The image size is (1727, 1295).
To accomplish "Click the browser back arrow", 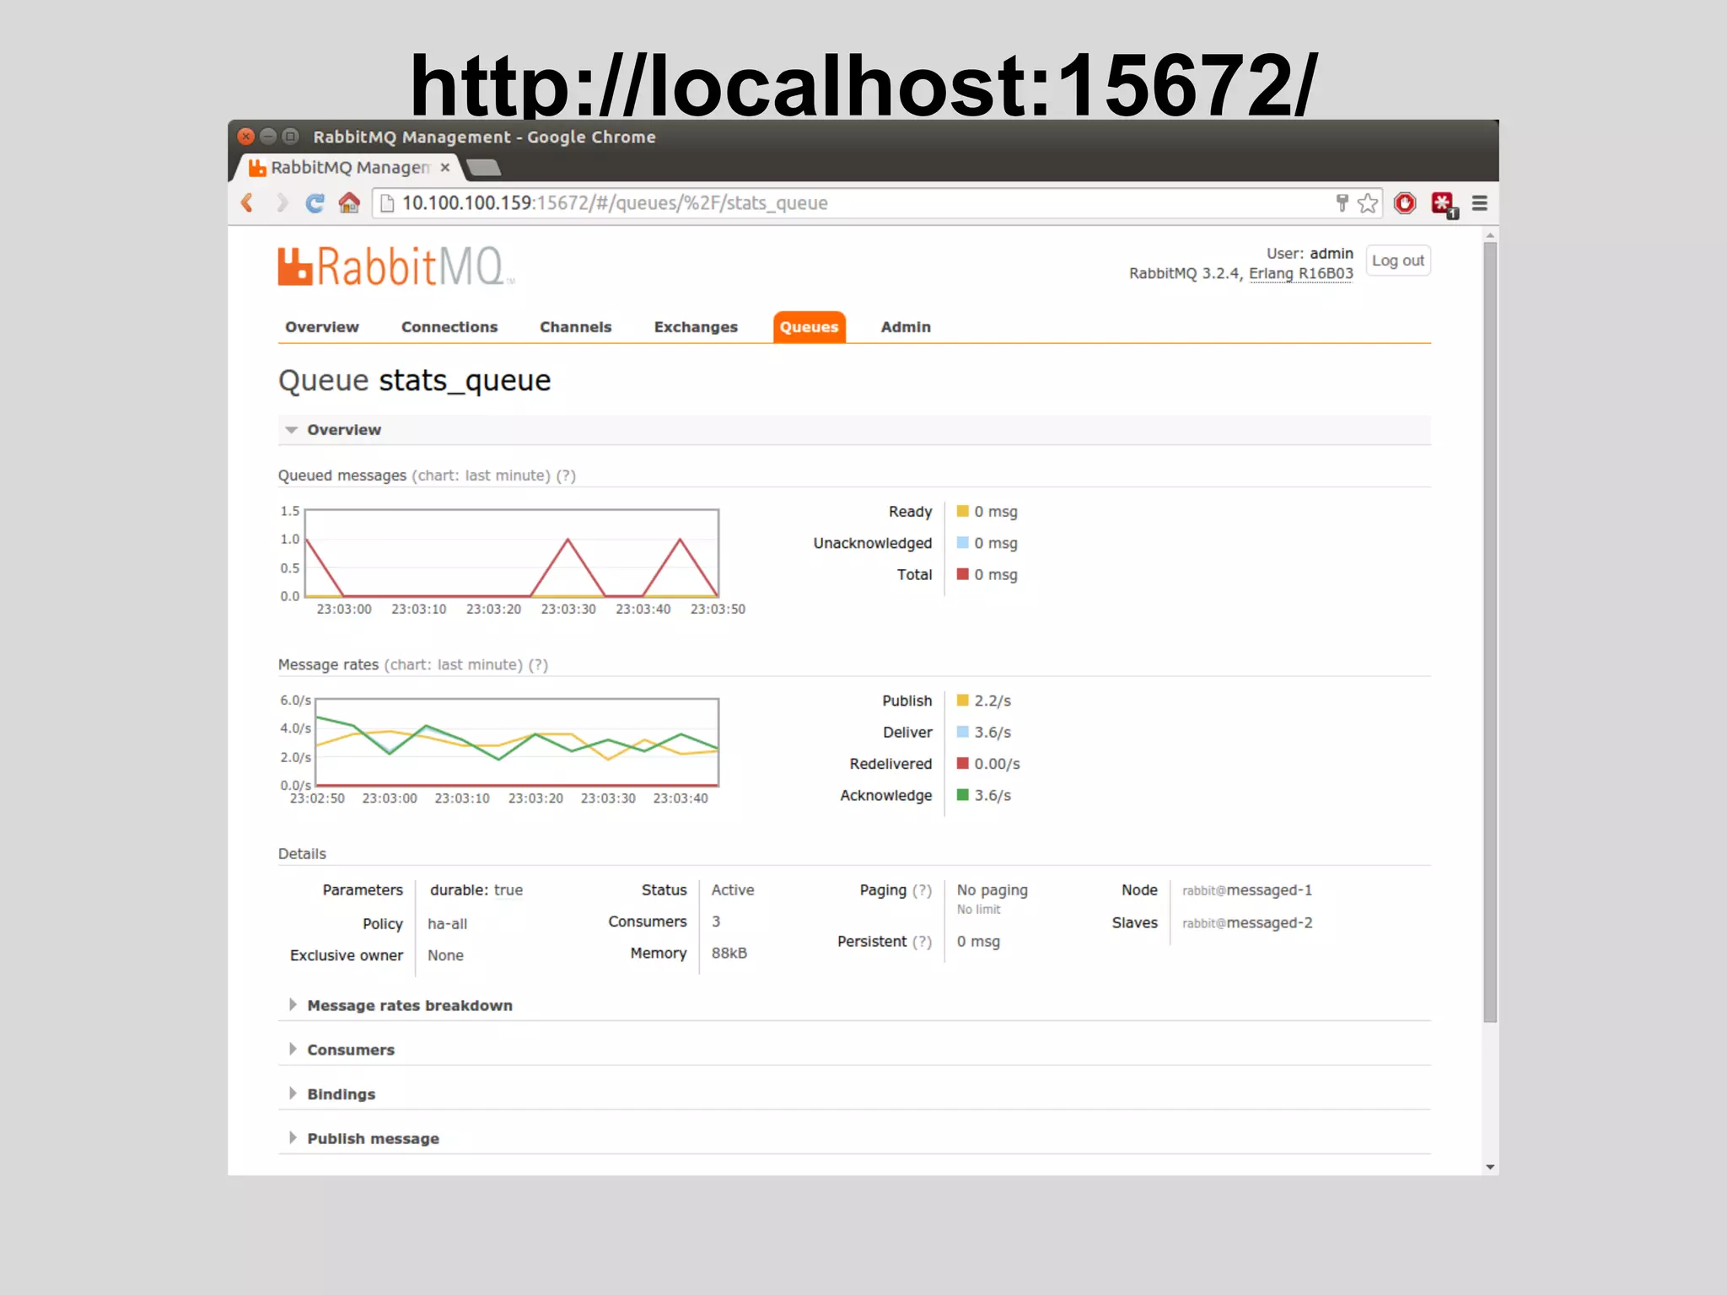I will [247, 203].
